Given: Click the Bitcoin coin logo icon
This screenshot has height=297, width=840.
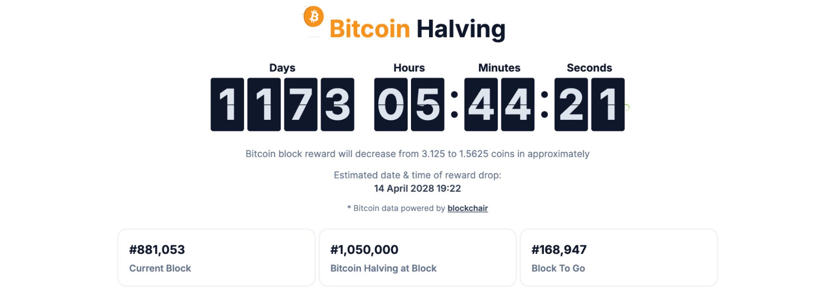Looking at the screenshot, I should (313, 18).
